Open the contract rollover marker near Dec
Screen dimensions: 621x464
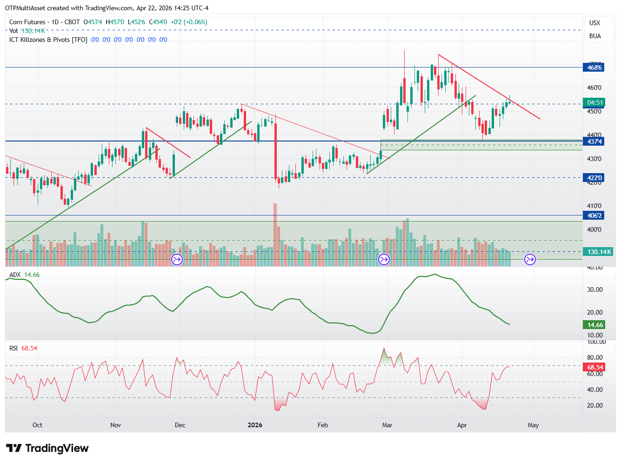point(177,259)
